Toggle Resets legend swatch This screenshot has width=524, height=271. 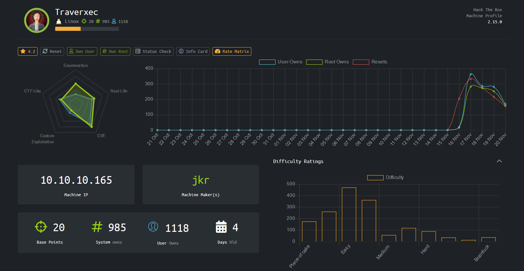click(x=361, y=62)
